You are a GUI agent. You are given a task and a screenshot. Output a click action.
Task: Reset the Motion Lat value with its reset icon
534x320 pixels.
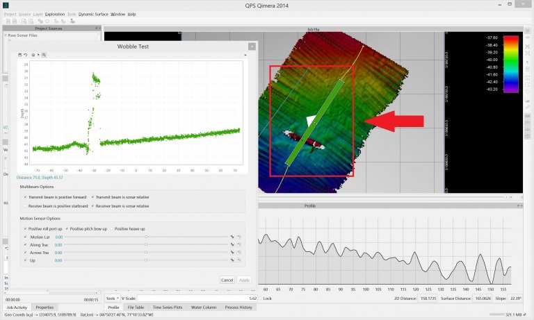click(238, 237)
